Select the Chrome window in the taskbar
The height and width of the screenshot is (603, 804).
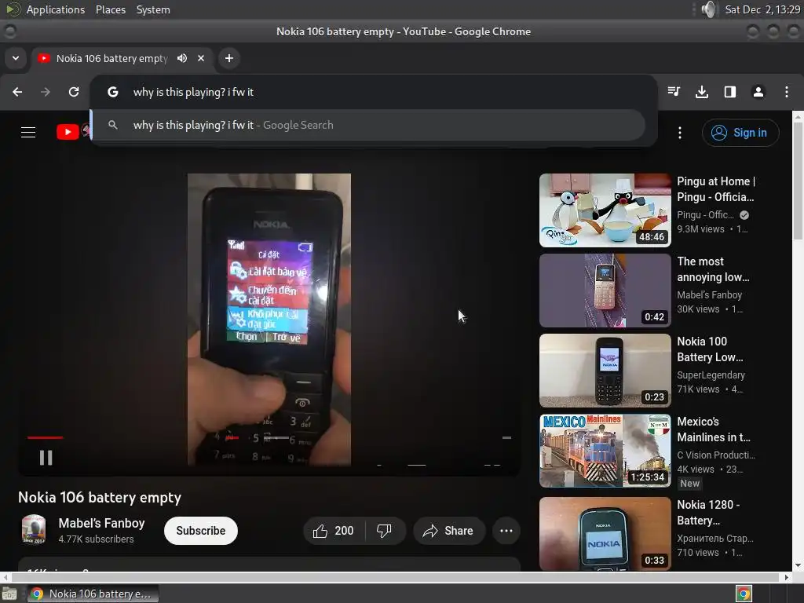[x=93, y=594]
